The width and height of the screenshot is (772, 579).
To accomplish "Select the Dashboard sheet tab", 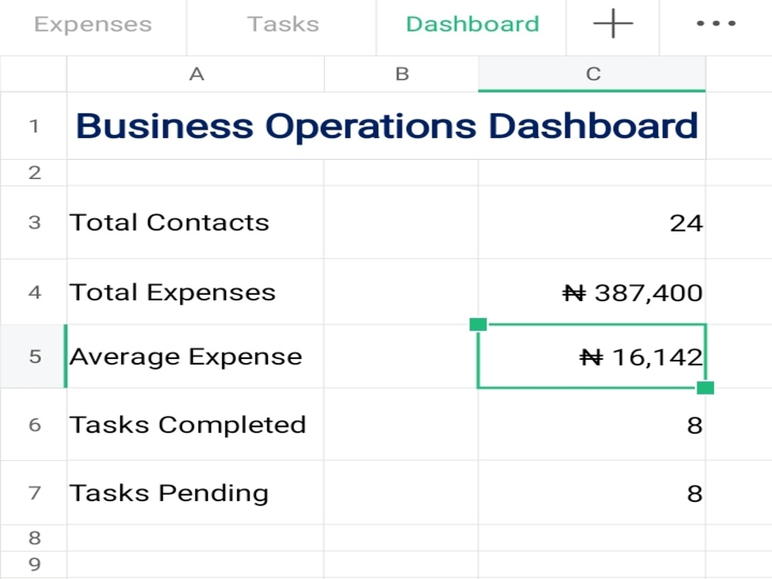I will [472, 24].
